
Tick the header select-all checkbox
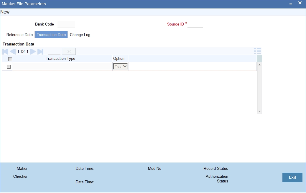pos(10,59)
